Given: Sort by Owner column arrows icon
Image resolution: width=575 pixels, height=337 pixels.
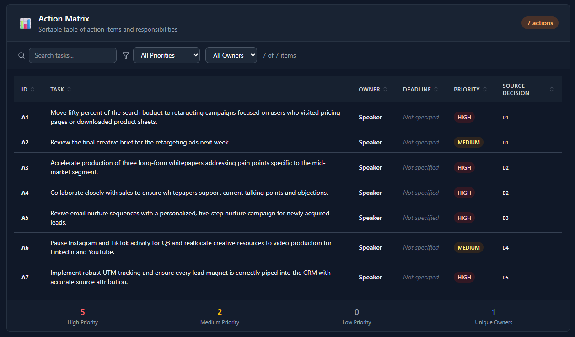Looking at the screenshot, I should 385,89.
